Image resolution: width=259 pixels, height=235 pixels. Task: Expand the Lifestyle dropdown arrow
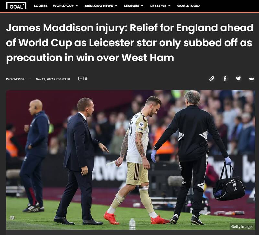(169, 6)
